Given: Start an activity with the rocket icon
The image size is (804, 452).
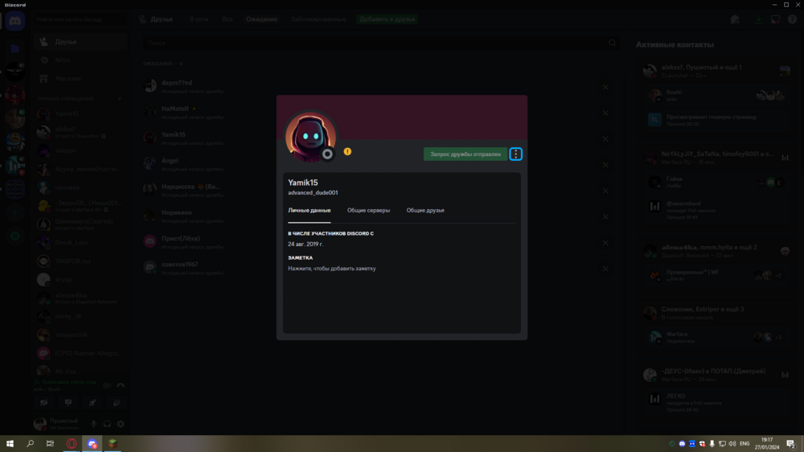Looking at the screenshot, I should [92, 403].
